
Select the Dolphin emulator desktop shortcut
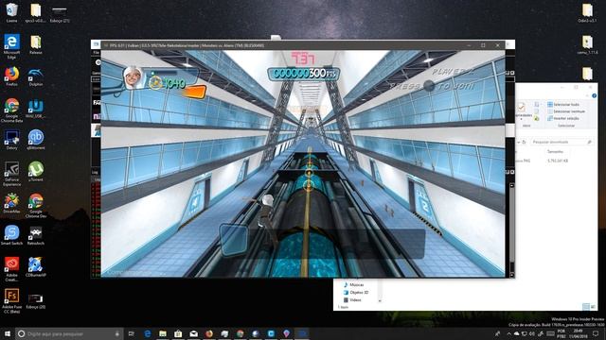click(36, 76)
